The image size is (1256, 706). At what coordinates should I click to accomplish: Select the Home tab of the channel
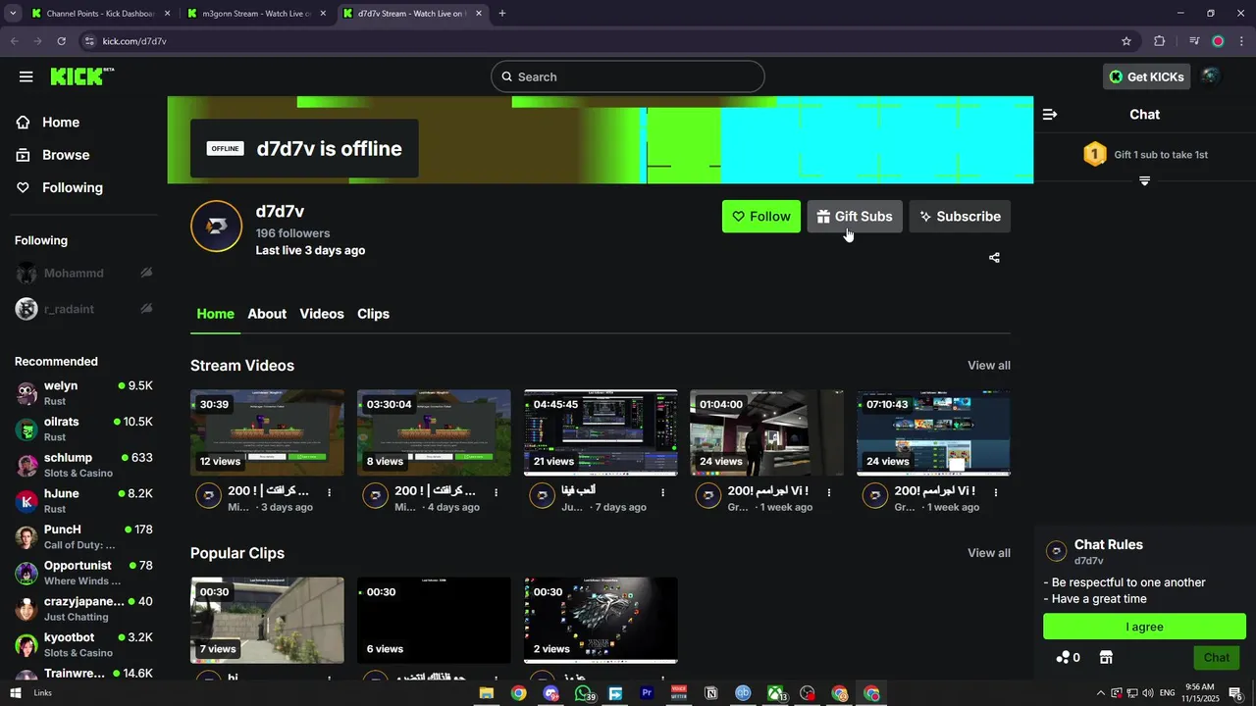[215, 314]
